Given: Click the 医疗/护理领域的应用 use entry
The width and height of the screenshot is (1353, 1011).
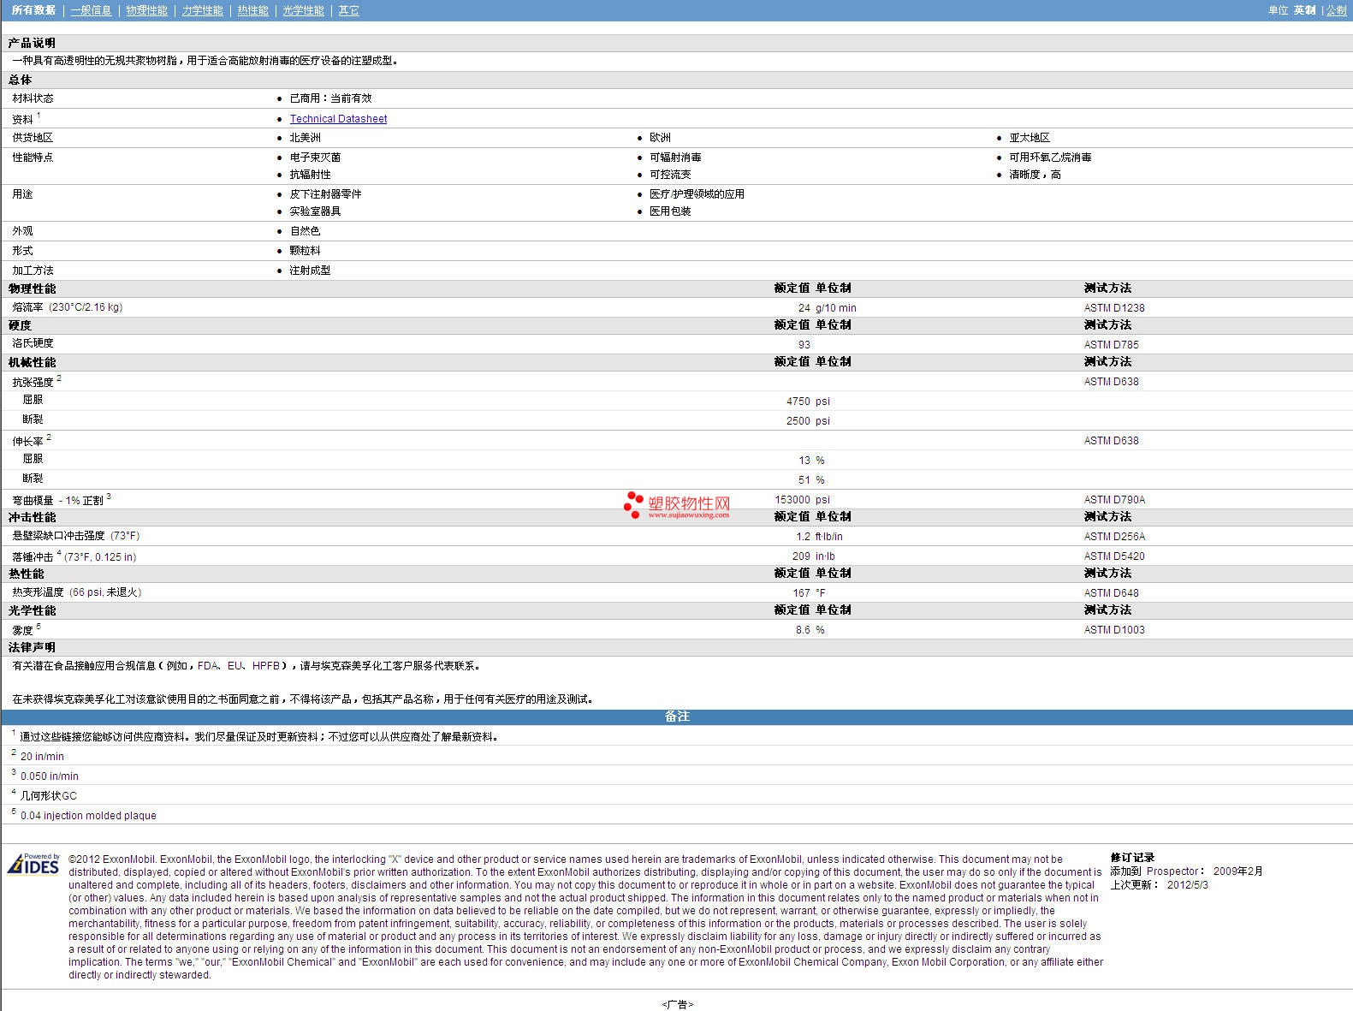Looking at the screenshot, I should [x=697, y=194].
